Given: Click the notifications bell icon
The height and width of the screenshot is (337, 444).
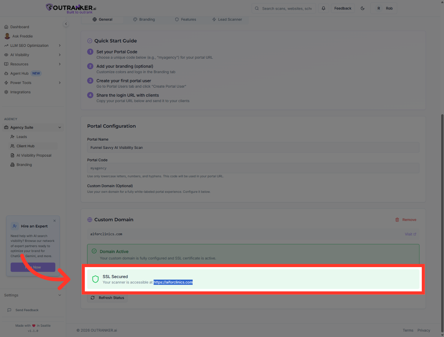Looking at the screenshot, I should point(323,8).
